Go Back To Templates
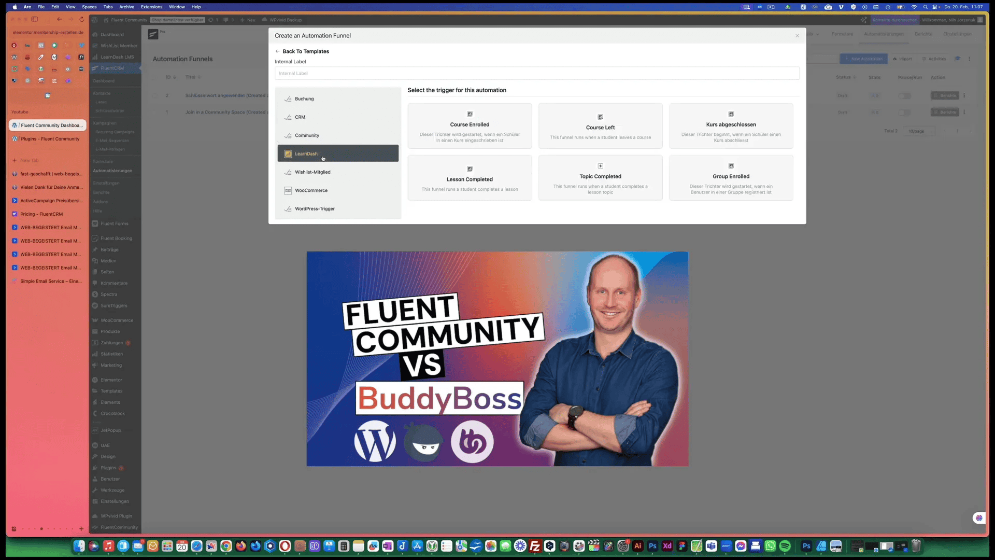 (x=302, y=51)
